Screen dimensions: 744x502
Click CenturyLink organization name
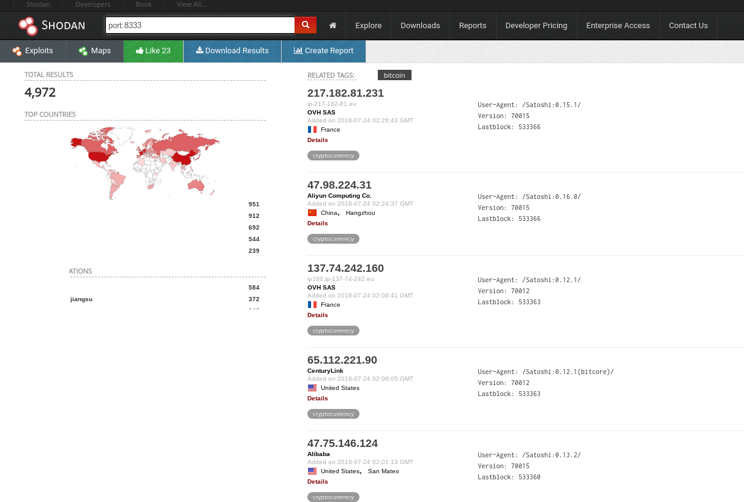[x=325, y=371]
